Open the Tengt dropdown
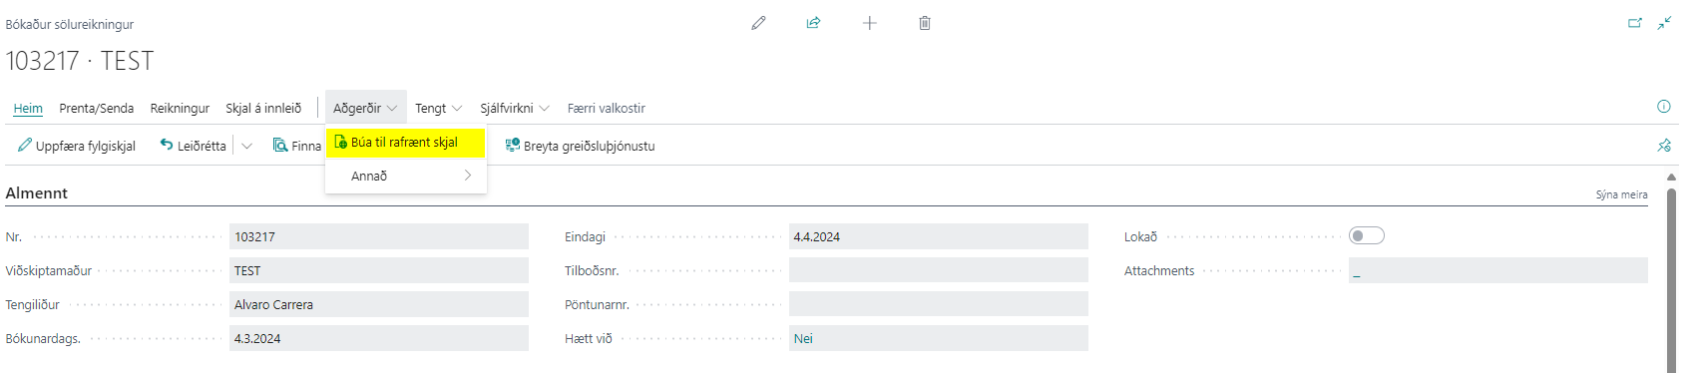The width and height of the screenshot is (1698, 373). pos(438,108)
